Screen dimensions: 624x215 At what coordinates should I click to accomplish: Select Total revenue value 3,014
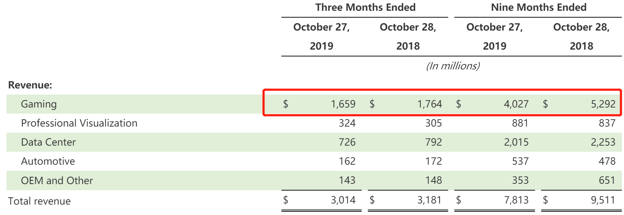click(343, 200)
